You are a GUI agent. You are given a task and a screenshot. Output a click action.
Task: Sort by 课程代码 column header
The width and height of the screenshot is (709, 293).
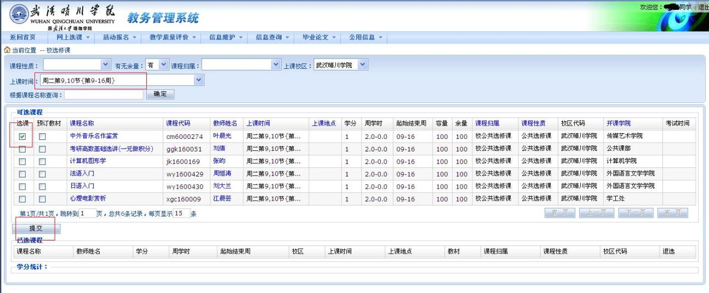pyautogui.click(x=178, y=123)
